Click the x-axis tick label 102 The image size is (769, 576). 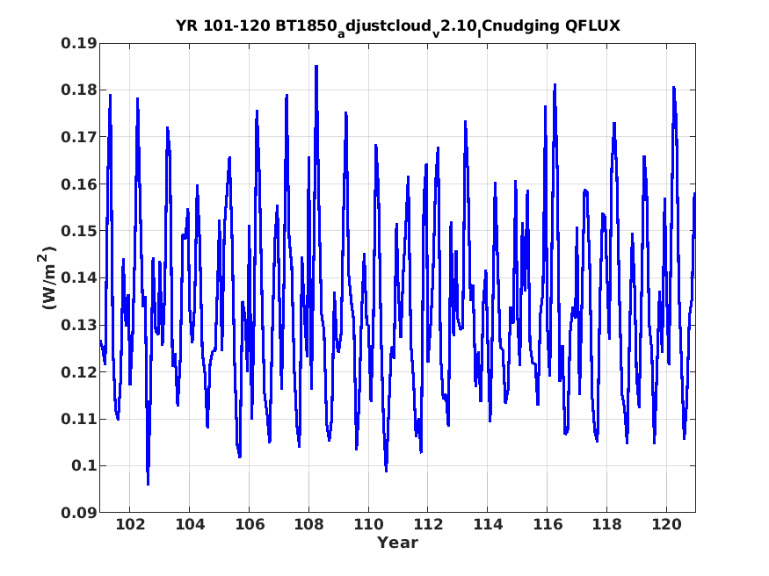click(130, 524)
